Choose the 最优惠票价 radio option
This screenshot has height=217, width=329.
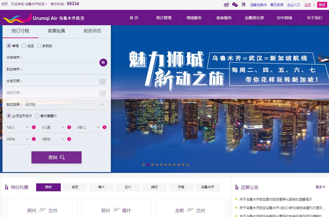(x=37, y=116)
